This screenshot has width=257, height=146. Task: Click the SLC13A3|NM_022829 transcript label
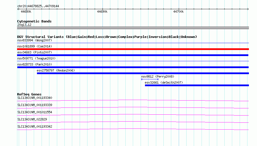tap(32, 119)
